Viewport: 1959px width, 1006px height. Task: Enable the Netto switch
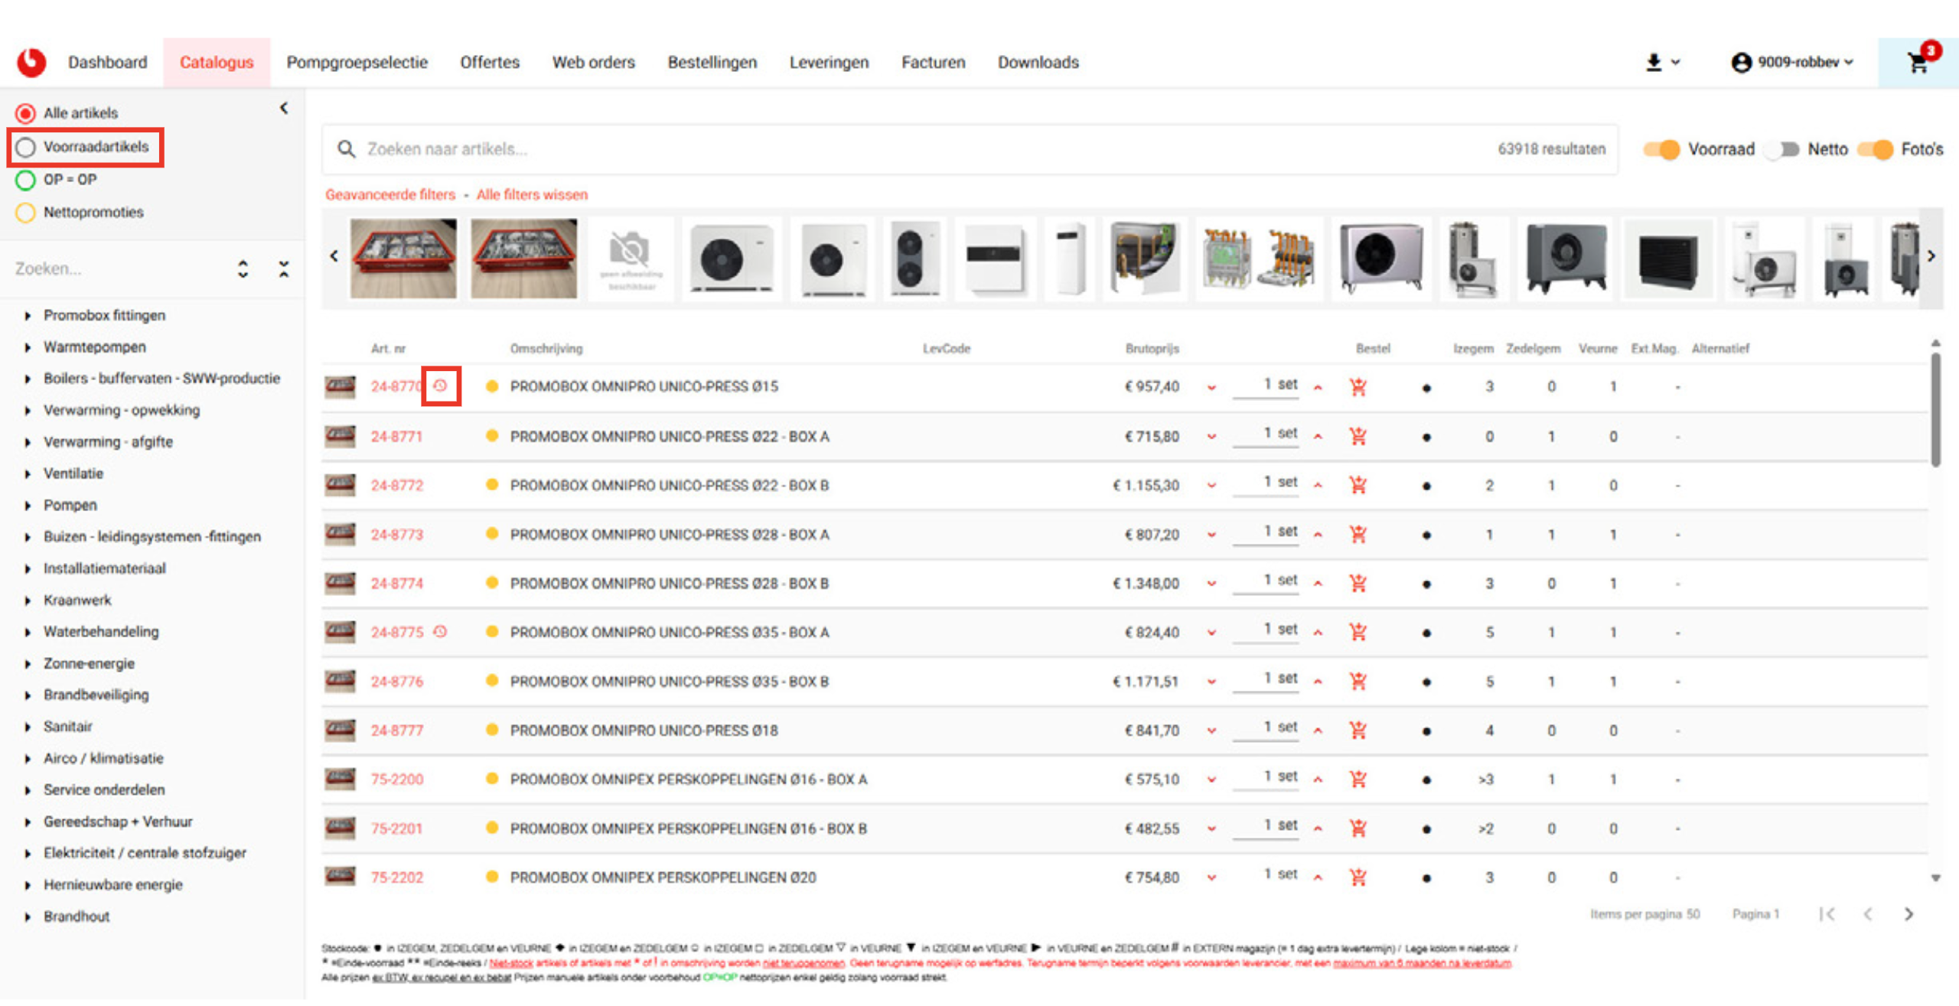point(1783,149)
